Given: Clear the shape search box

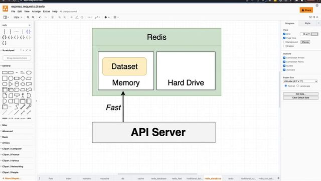Looking at the screenshot, I should coord(30,25).
